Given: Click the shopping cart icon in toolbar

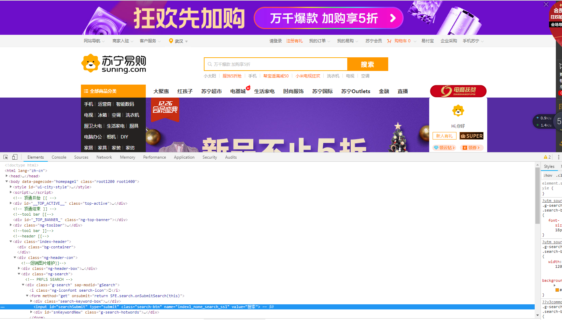Looking at the screenshot, I should point(389,41).
